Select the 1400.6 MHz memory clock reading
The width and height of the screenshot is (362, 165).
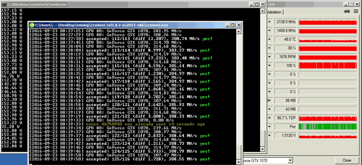285,31
